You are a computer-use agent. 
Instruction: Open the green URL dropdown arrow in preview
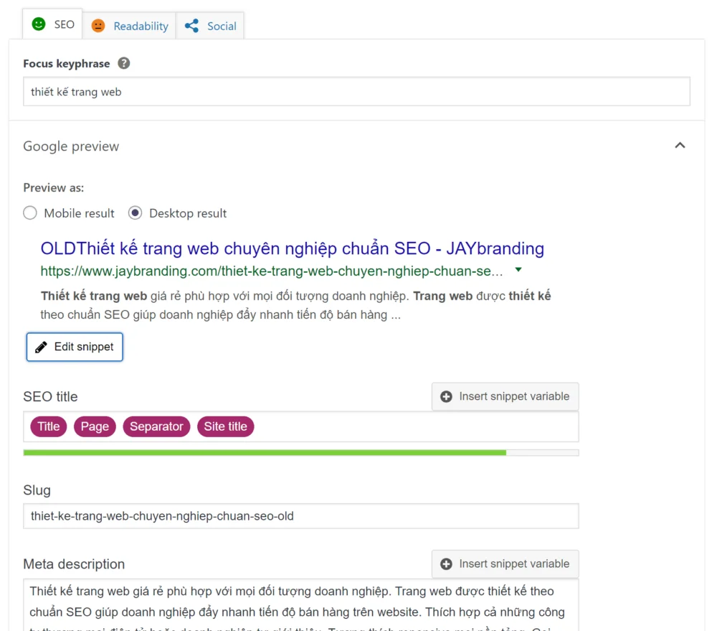click(518, 270)
